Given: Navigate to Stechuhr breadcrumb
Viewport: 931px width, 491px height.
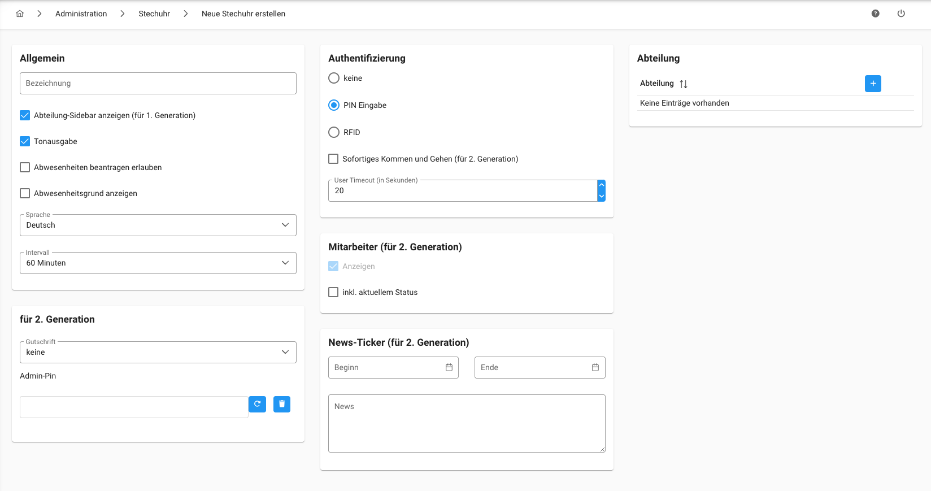Looking at the screenshot, I should 154,14.
